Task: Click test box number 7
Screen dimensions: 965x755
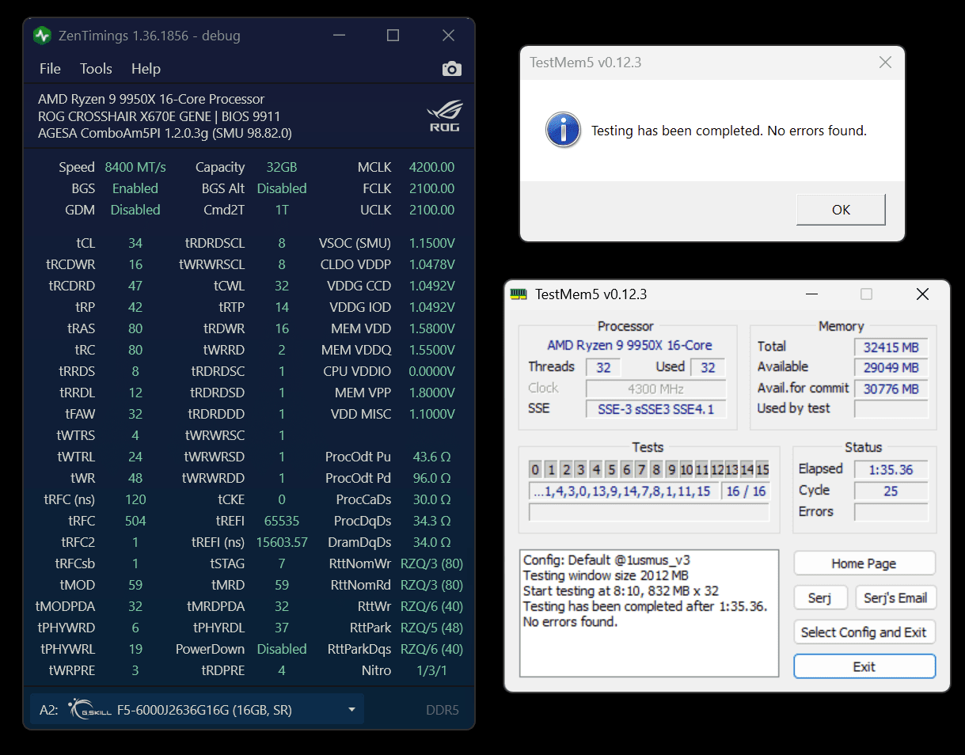Action: (x=641, y=470)
